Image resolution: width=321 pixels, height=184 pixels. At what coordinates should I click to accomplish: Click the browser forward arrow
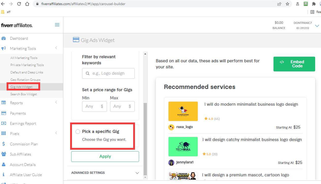click(x=11, y=4)
